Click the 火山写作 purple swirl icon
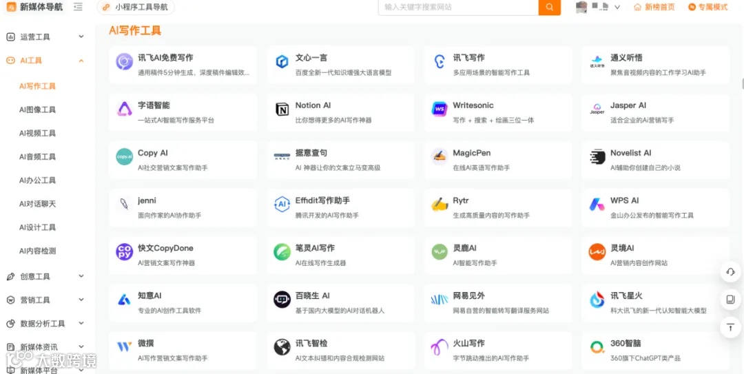This screenshot has width=744, height=374. click(x=440, y=347)
